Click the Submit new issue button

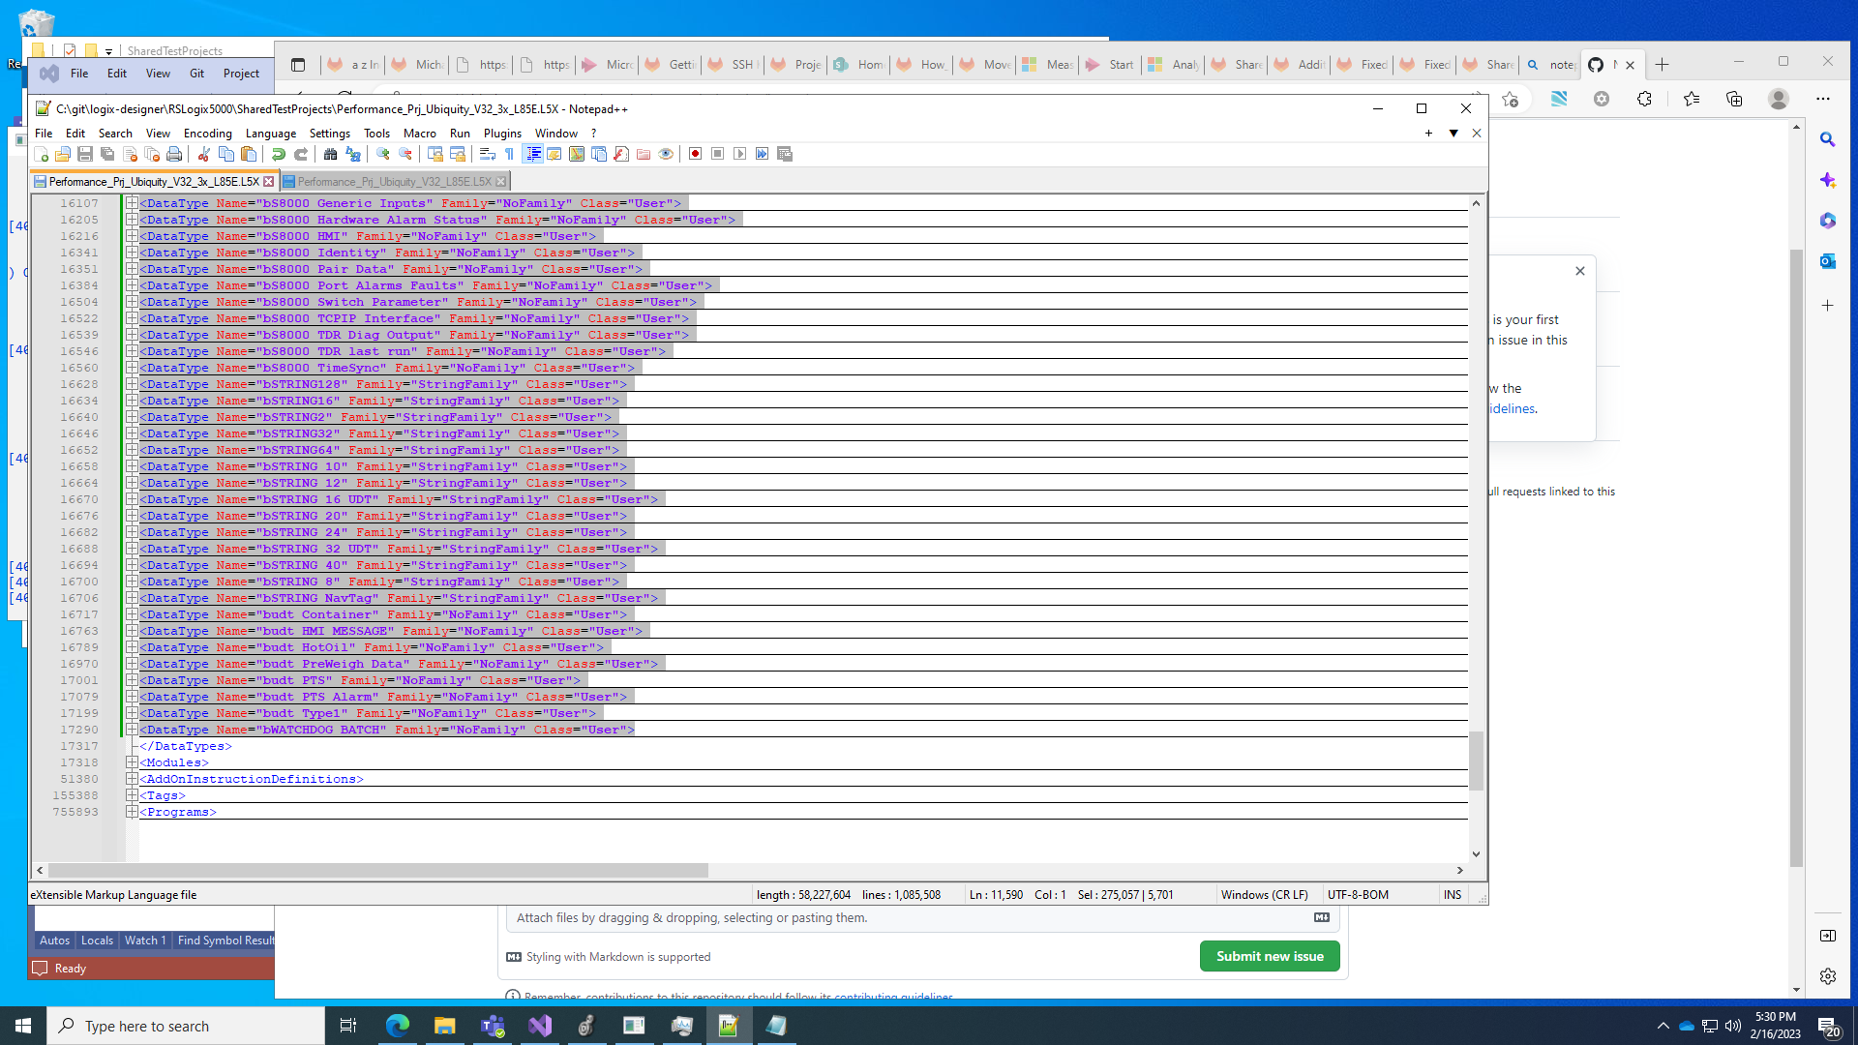1269,956
